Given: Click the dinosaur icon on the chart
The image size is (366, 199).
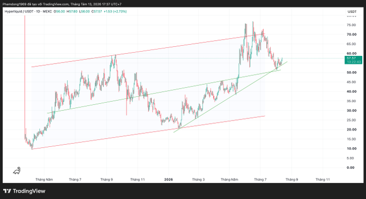Looking at the screenshot, I should pyautogui.click(x=17, y=170).
